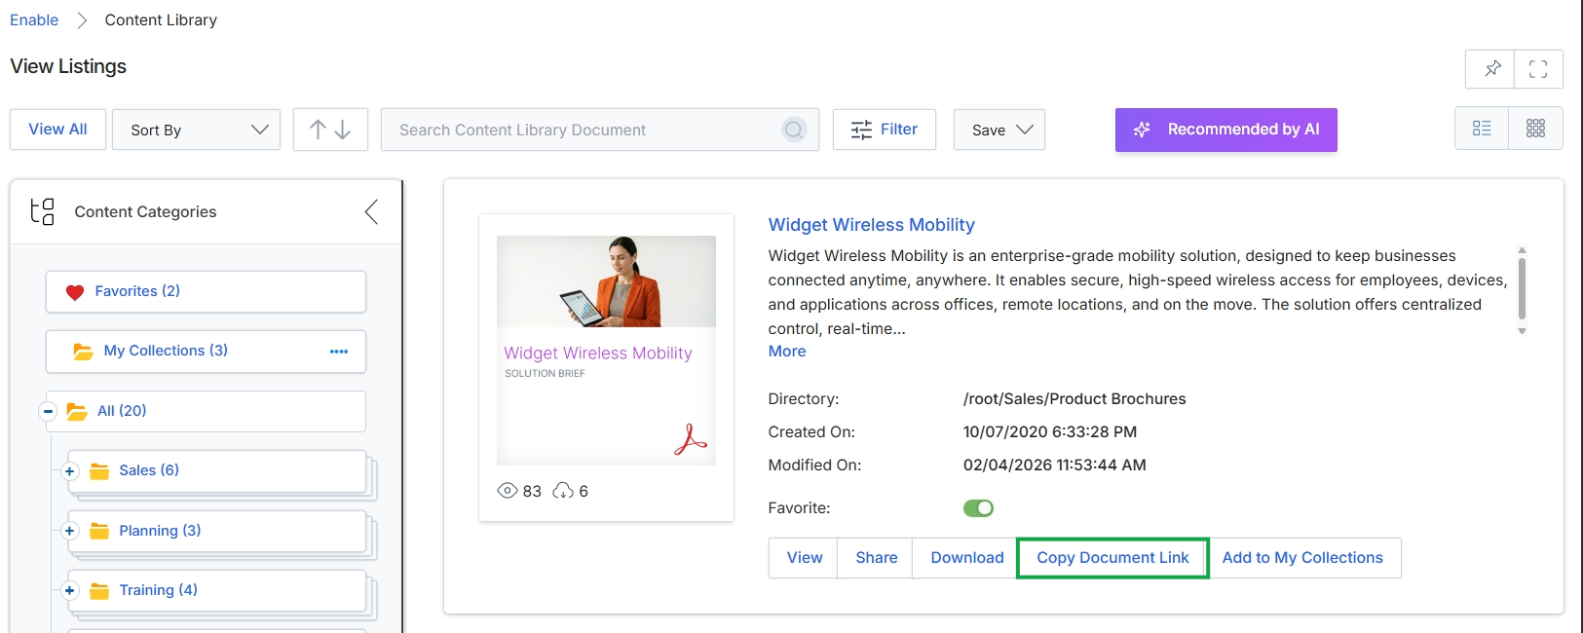
Task: Click the PDF icon on the thumbnail
Action: [x=691, y=440]
